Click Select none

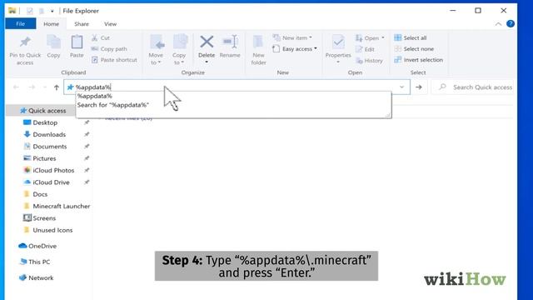pos(414,49)
